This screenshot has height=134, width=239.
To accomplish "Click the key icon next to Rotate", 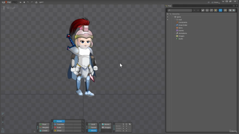I will pos(83,121).
